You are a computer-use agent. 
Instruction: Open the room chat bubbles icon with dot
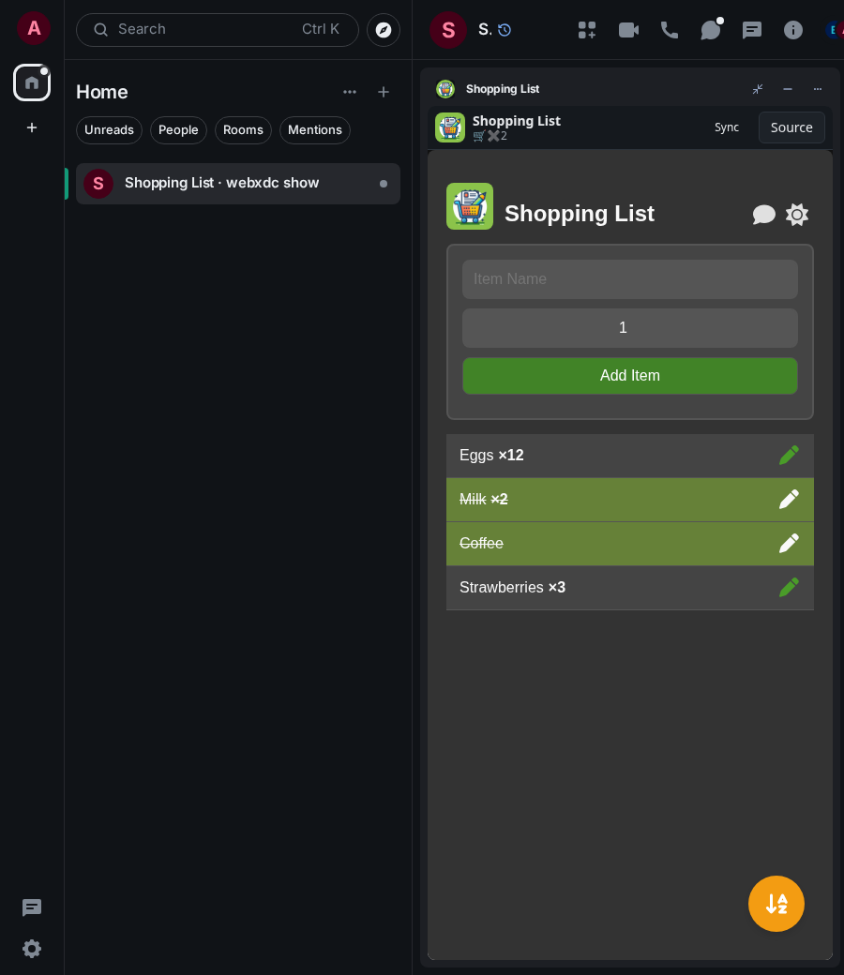click(711, 30)
